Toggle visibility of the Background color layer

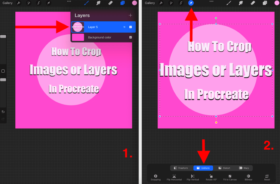pyautogui.click(x=131, y=37)
